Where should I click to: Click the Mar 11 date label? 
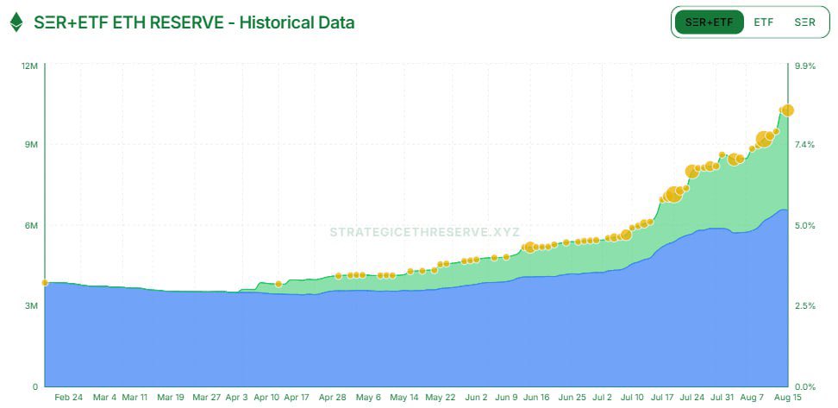tap(134, 398)
